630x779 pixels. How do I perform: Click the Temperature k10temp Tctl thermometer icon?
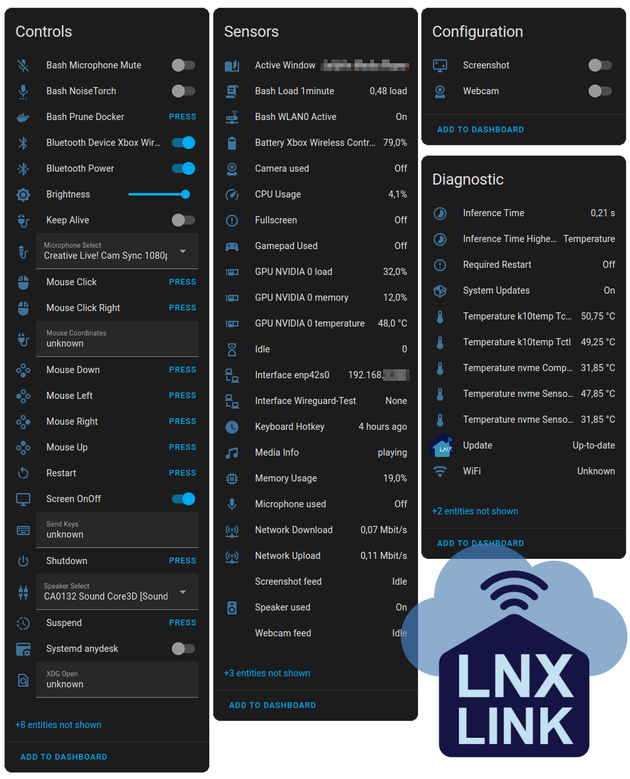(440, 342)
